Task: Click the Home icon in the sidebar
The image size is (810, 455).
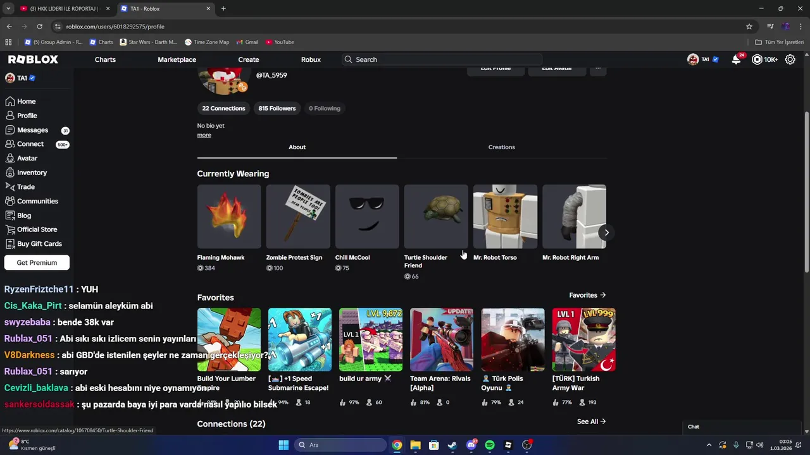Action: pos(9,101)
